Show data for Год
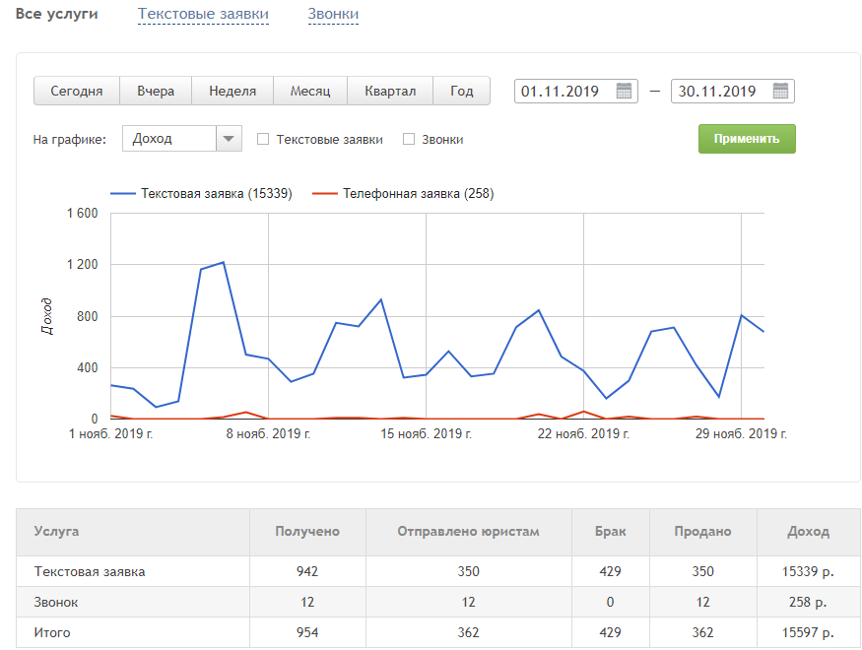 (x=462, y=92)
